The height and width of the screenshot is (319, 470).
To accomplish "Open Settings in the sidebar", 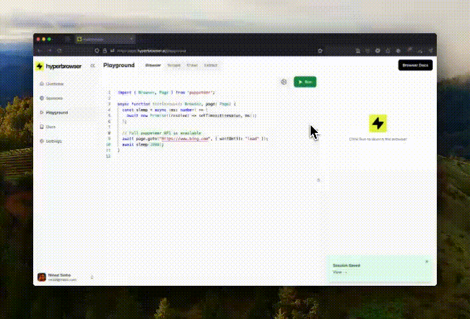I will [51, 141].
